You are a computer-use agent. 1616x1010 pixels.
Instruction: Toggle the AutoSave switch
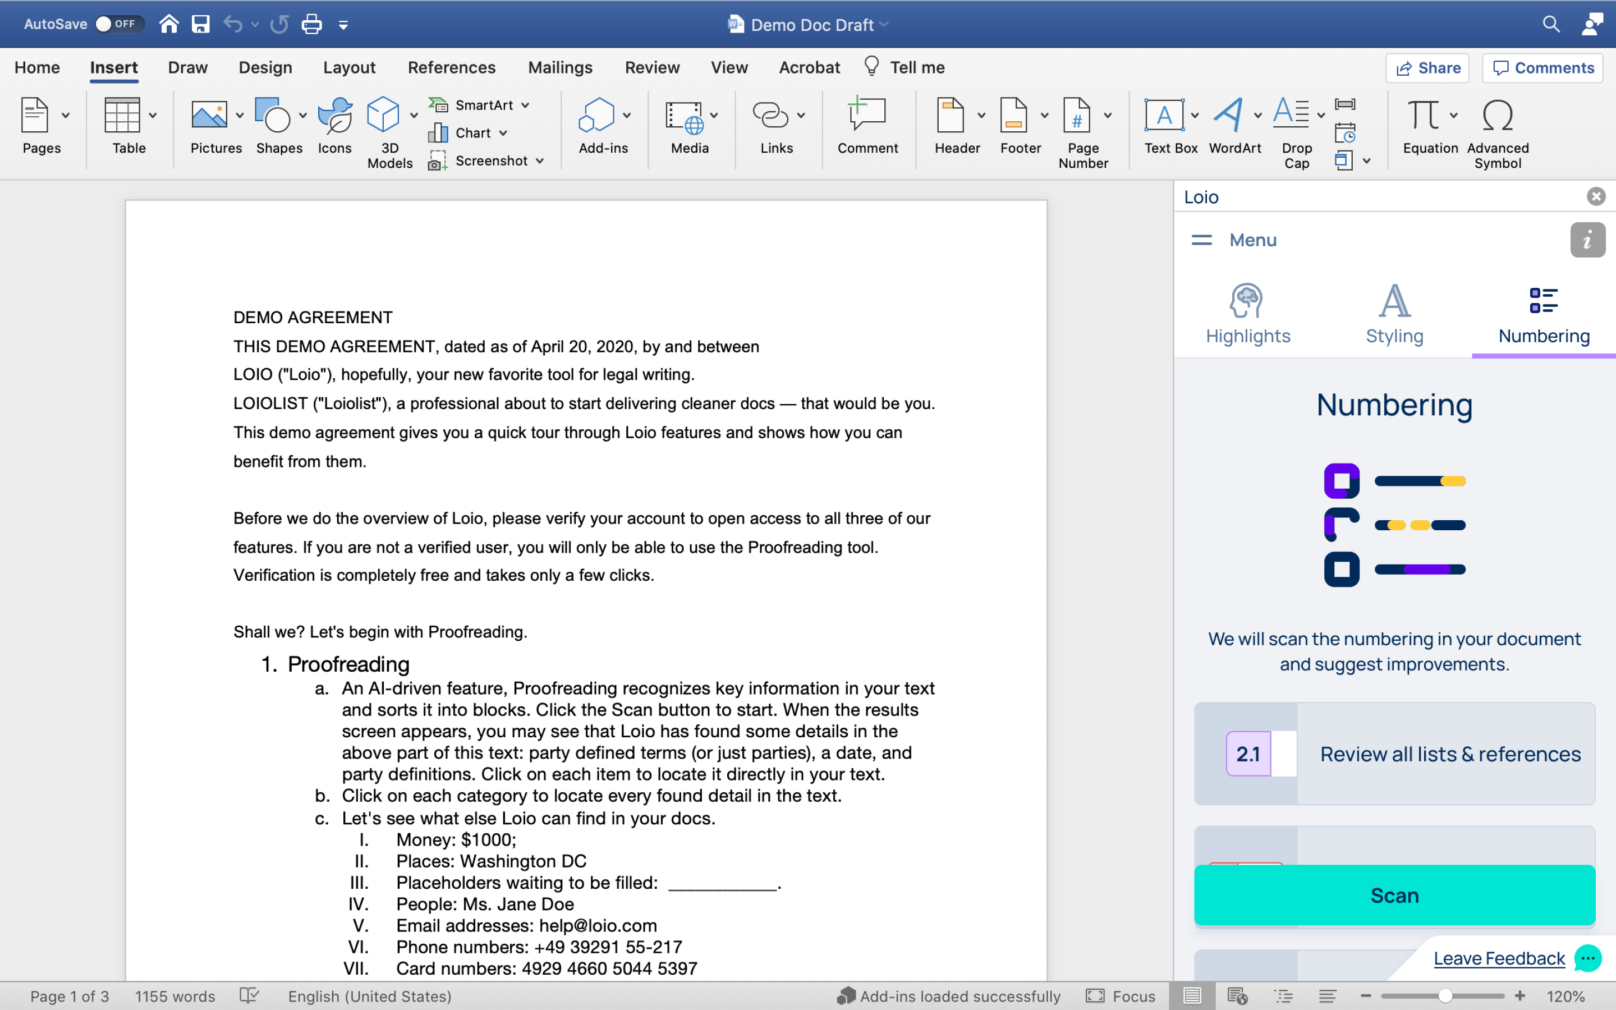click(119, 24)
